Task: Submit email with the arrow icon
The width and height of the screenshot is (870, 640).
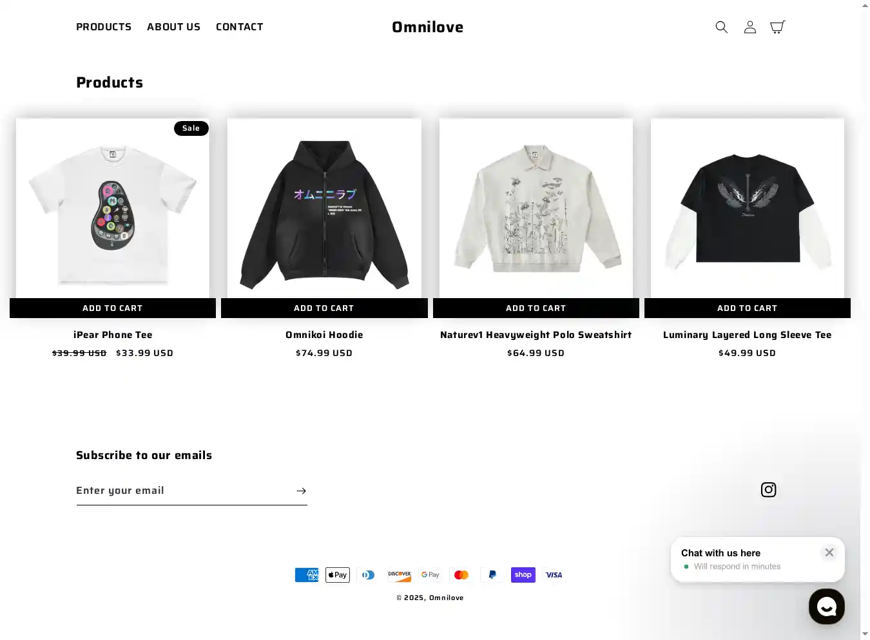Action: pyautogui.click(x=301, y=491)
